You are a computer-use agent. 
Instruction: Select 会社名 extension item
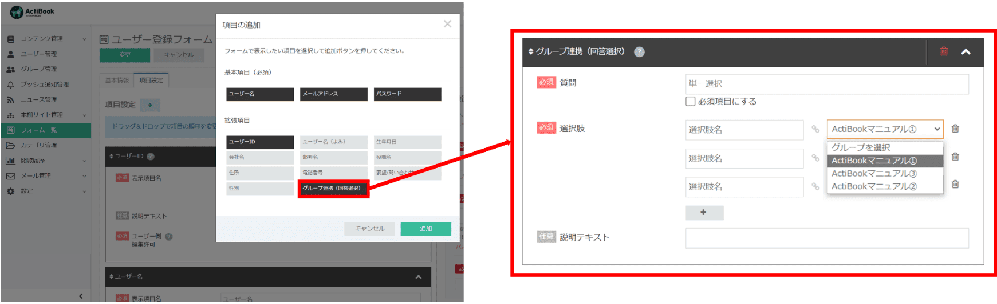[x=260, y=157]
